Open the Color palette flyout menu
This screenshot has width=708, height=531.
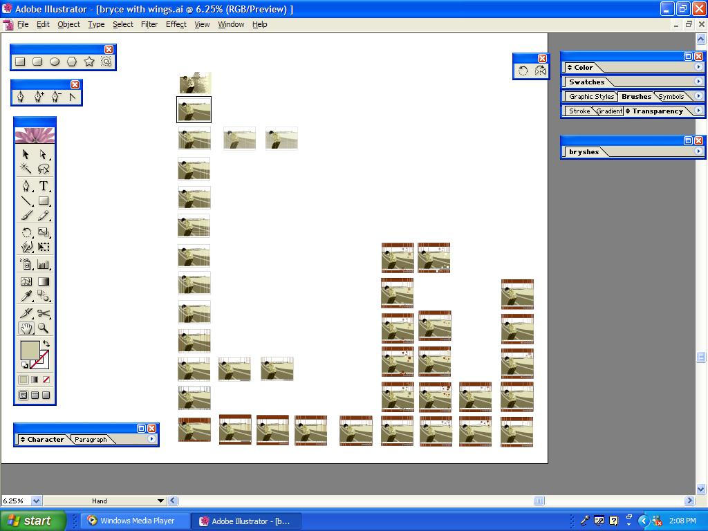click(698, 67)
